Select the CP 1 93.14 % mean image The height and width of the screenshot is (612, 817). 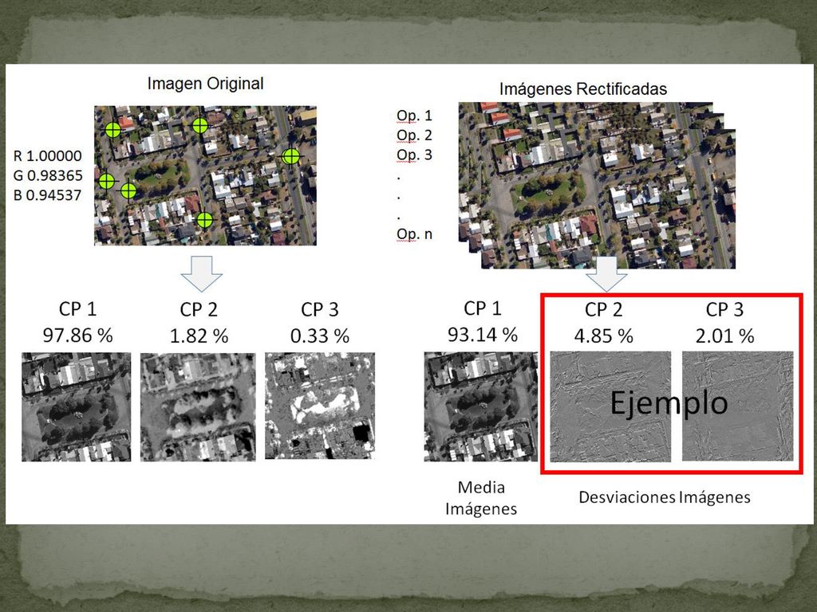tap(480, 406)
